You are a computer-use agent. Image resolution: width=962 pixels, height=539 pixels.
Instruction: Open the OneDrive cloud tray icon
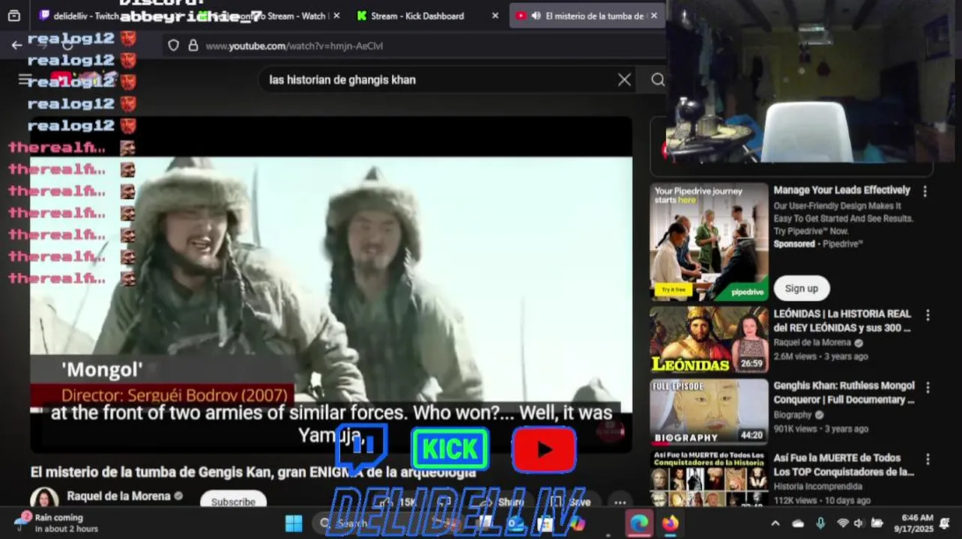[x=799, y=523]
